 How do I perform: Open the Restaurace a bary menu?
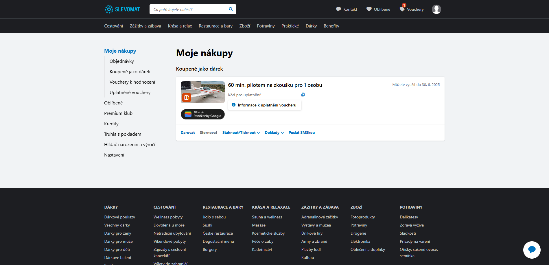[215, 26]
